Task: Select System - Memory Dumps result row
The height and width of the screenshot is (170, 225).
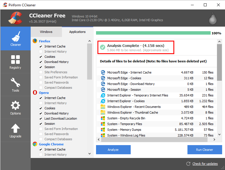Action: (157, 130)
